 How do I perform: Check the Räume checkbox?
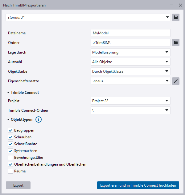10,171
